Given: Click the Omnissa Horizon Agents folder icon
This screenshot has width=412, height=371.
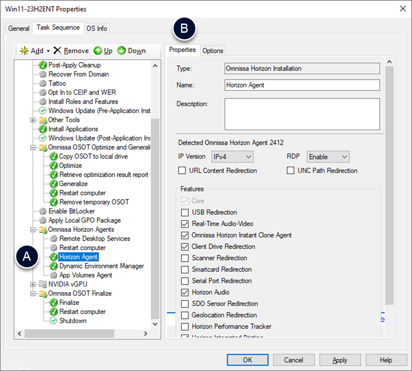Looking at the screenshot, I should (x=43, y=229).
